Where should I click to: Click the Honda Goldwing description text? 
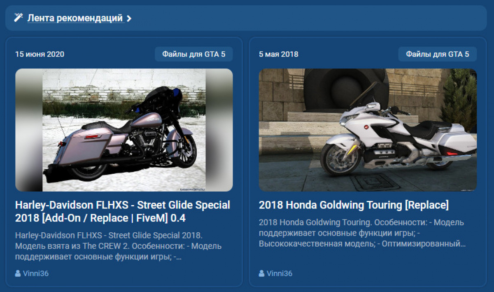pyautogui.click(x=362, y=233)
